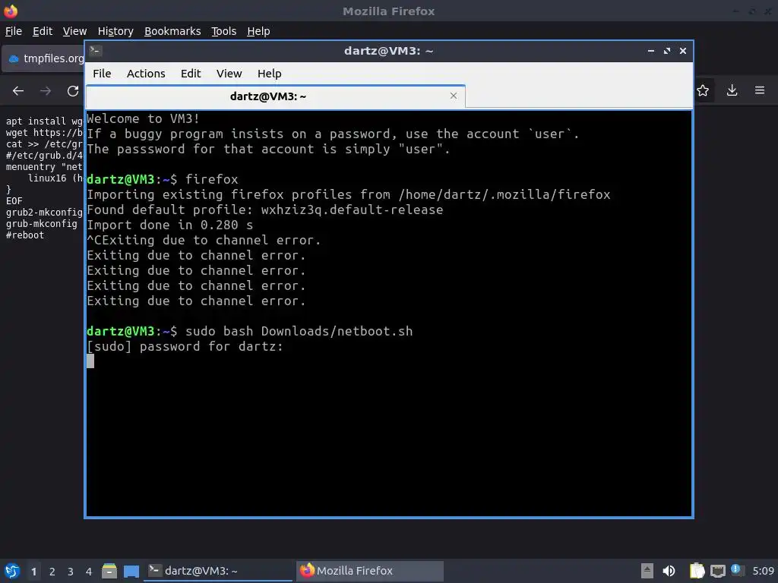Open the network status tray icon
This screenshot has height=583, width=778.
pyautogui.click(x=717, y=571)
